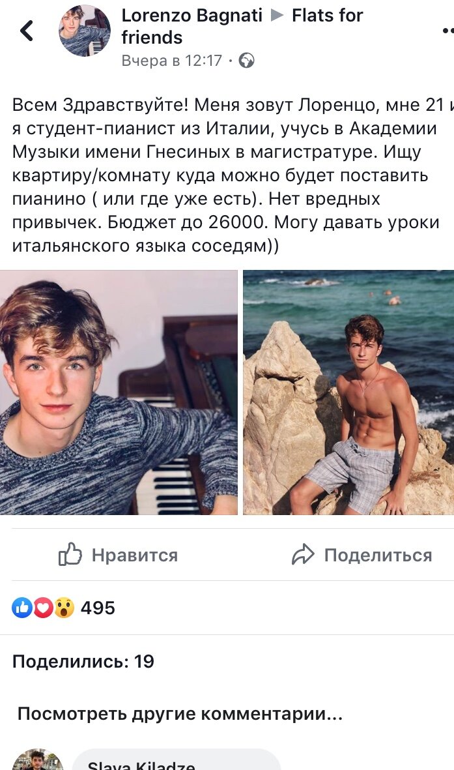Screen dimensions: 454x770
Task: Open the Поделились: 19 shares list
Action: point(83,662)
